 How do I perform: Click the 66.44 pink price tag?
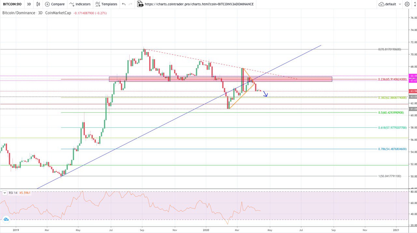[413, 76]
